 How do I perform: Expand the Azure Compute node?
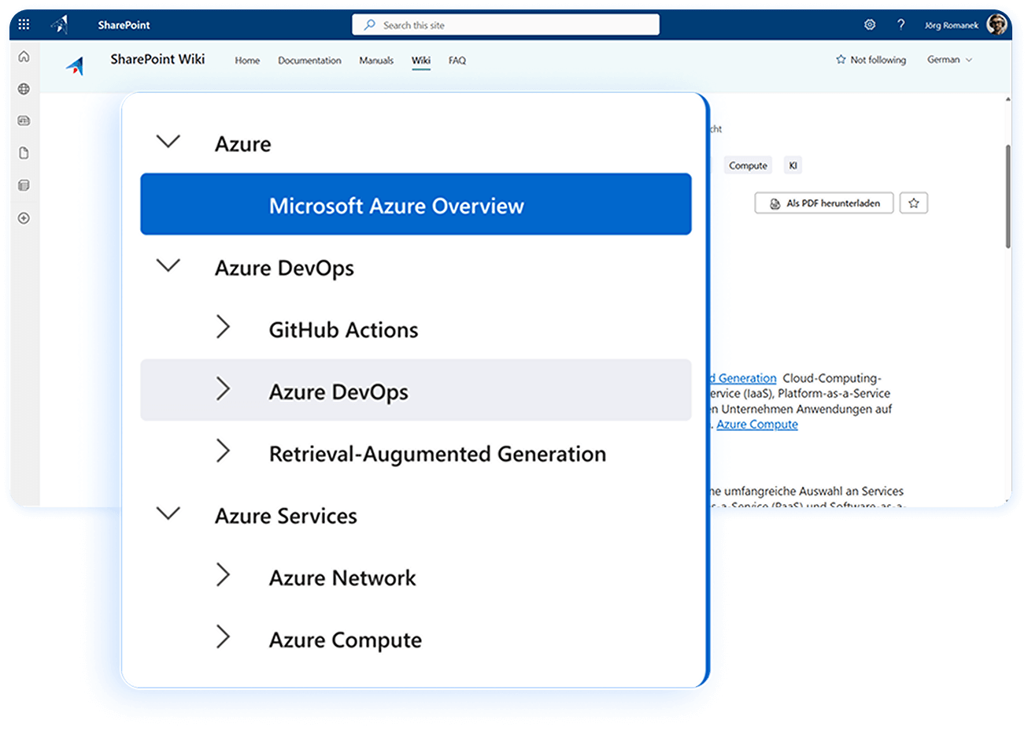224,637
